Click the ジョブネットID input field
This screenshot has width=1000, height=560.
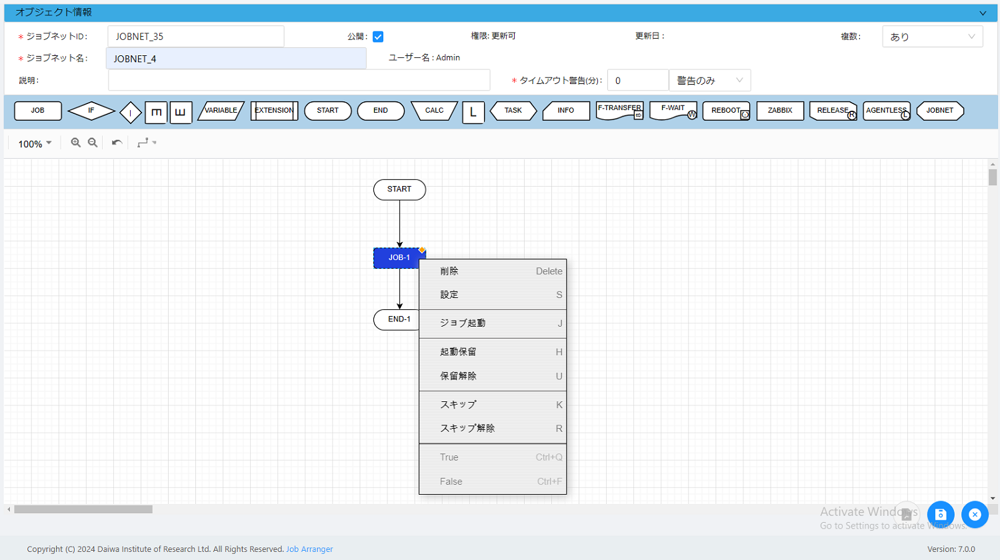196,37
